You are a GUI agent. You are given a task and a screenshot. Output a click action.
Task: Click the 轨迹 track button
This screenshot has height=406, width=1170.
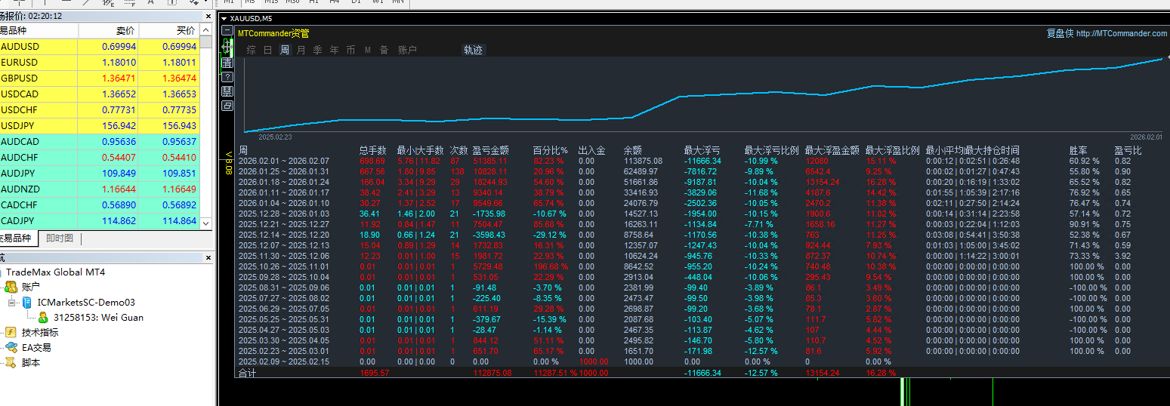pos(473,51)
